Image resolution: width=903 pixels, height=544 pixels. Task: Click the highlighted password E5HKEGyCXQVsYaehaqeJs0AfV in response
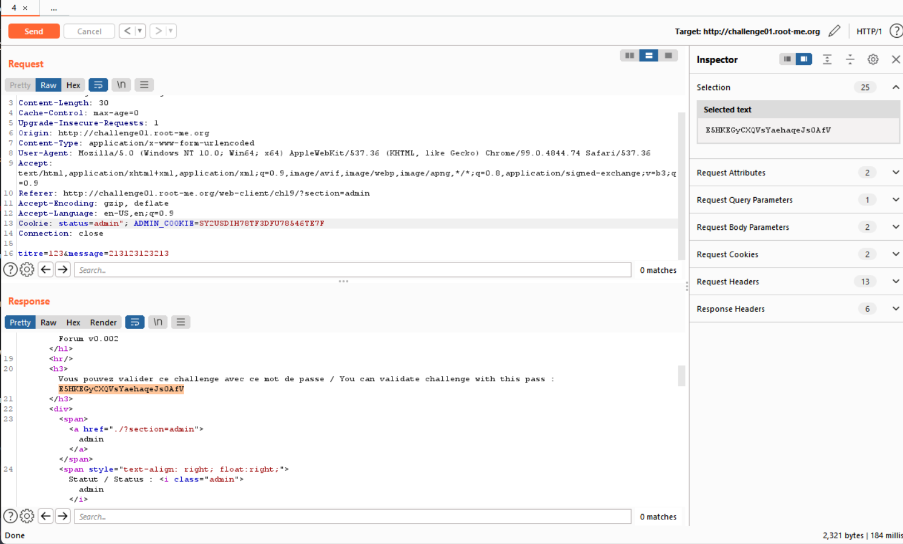tap(121, 389)
